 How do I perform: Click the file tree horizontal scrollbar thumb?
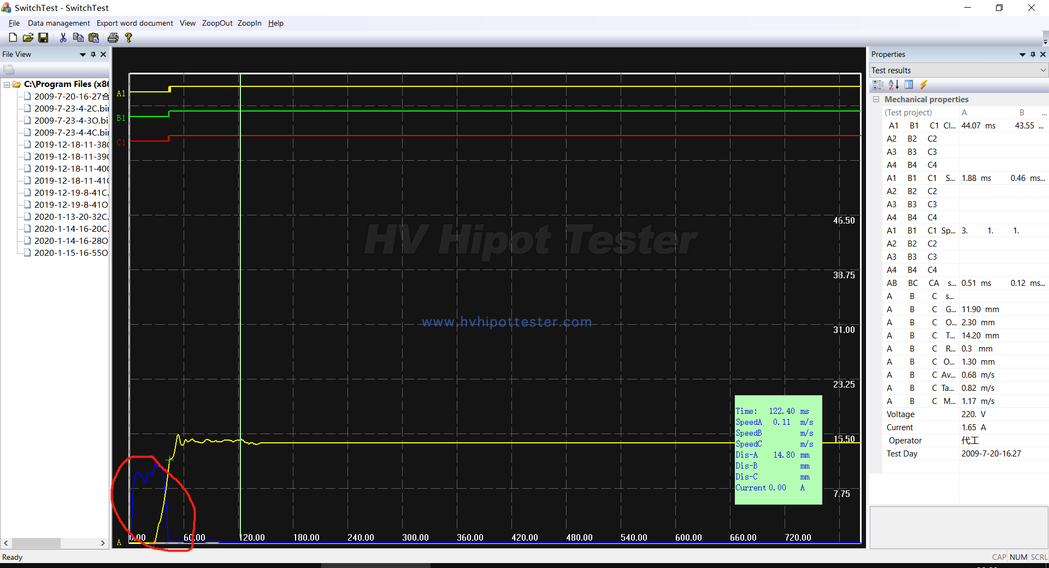(36, 543)
